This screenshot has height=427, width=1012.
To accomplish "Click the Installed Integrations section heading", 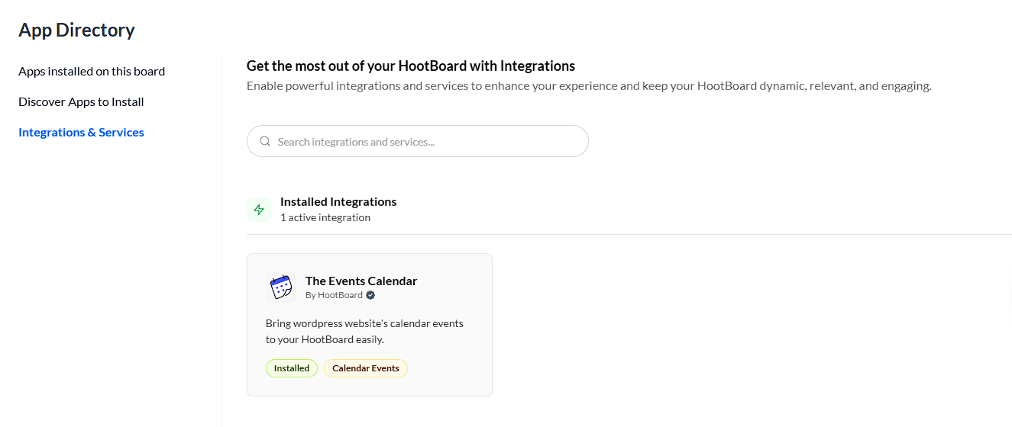I will 338,202.
